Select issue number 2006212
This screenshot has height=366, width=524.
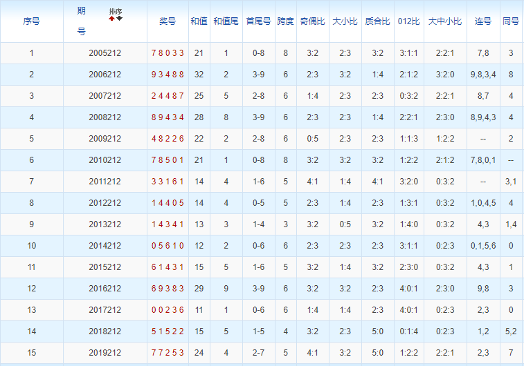(x=105, y=75)
